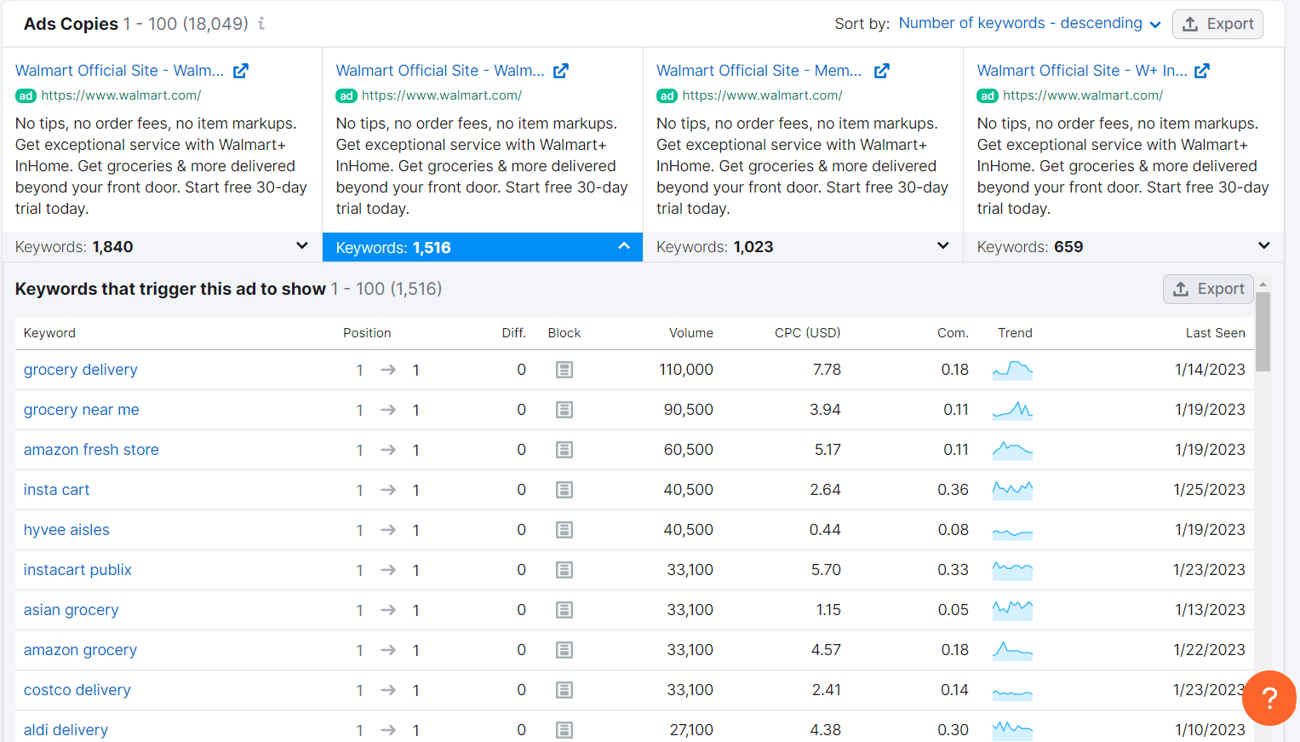The height and width of the screenshot is (742, 1300).
Task: View SERP block icon for aldi delivery
Action: pyautogui.click(x=564, y=730)
